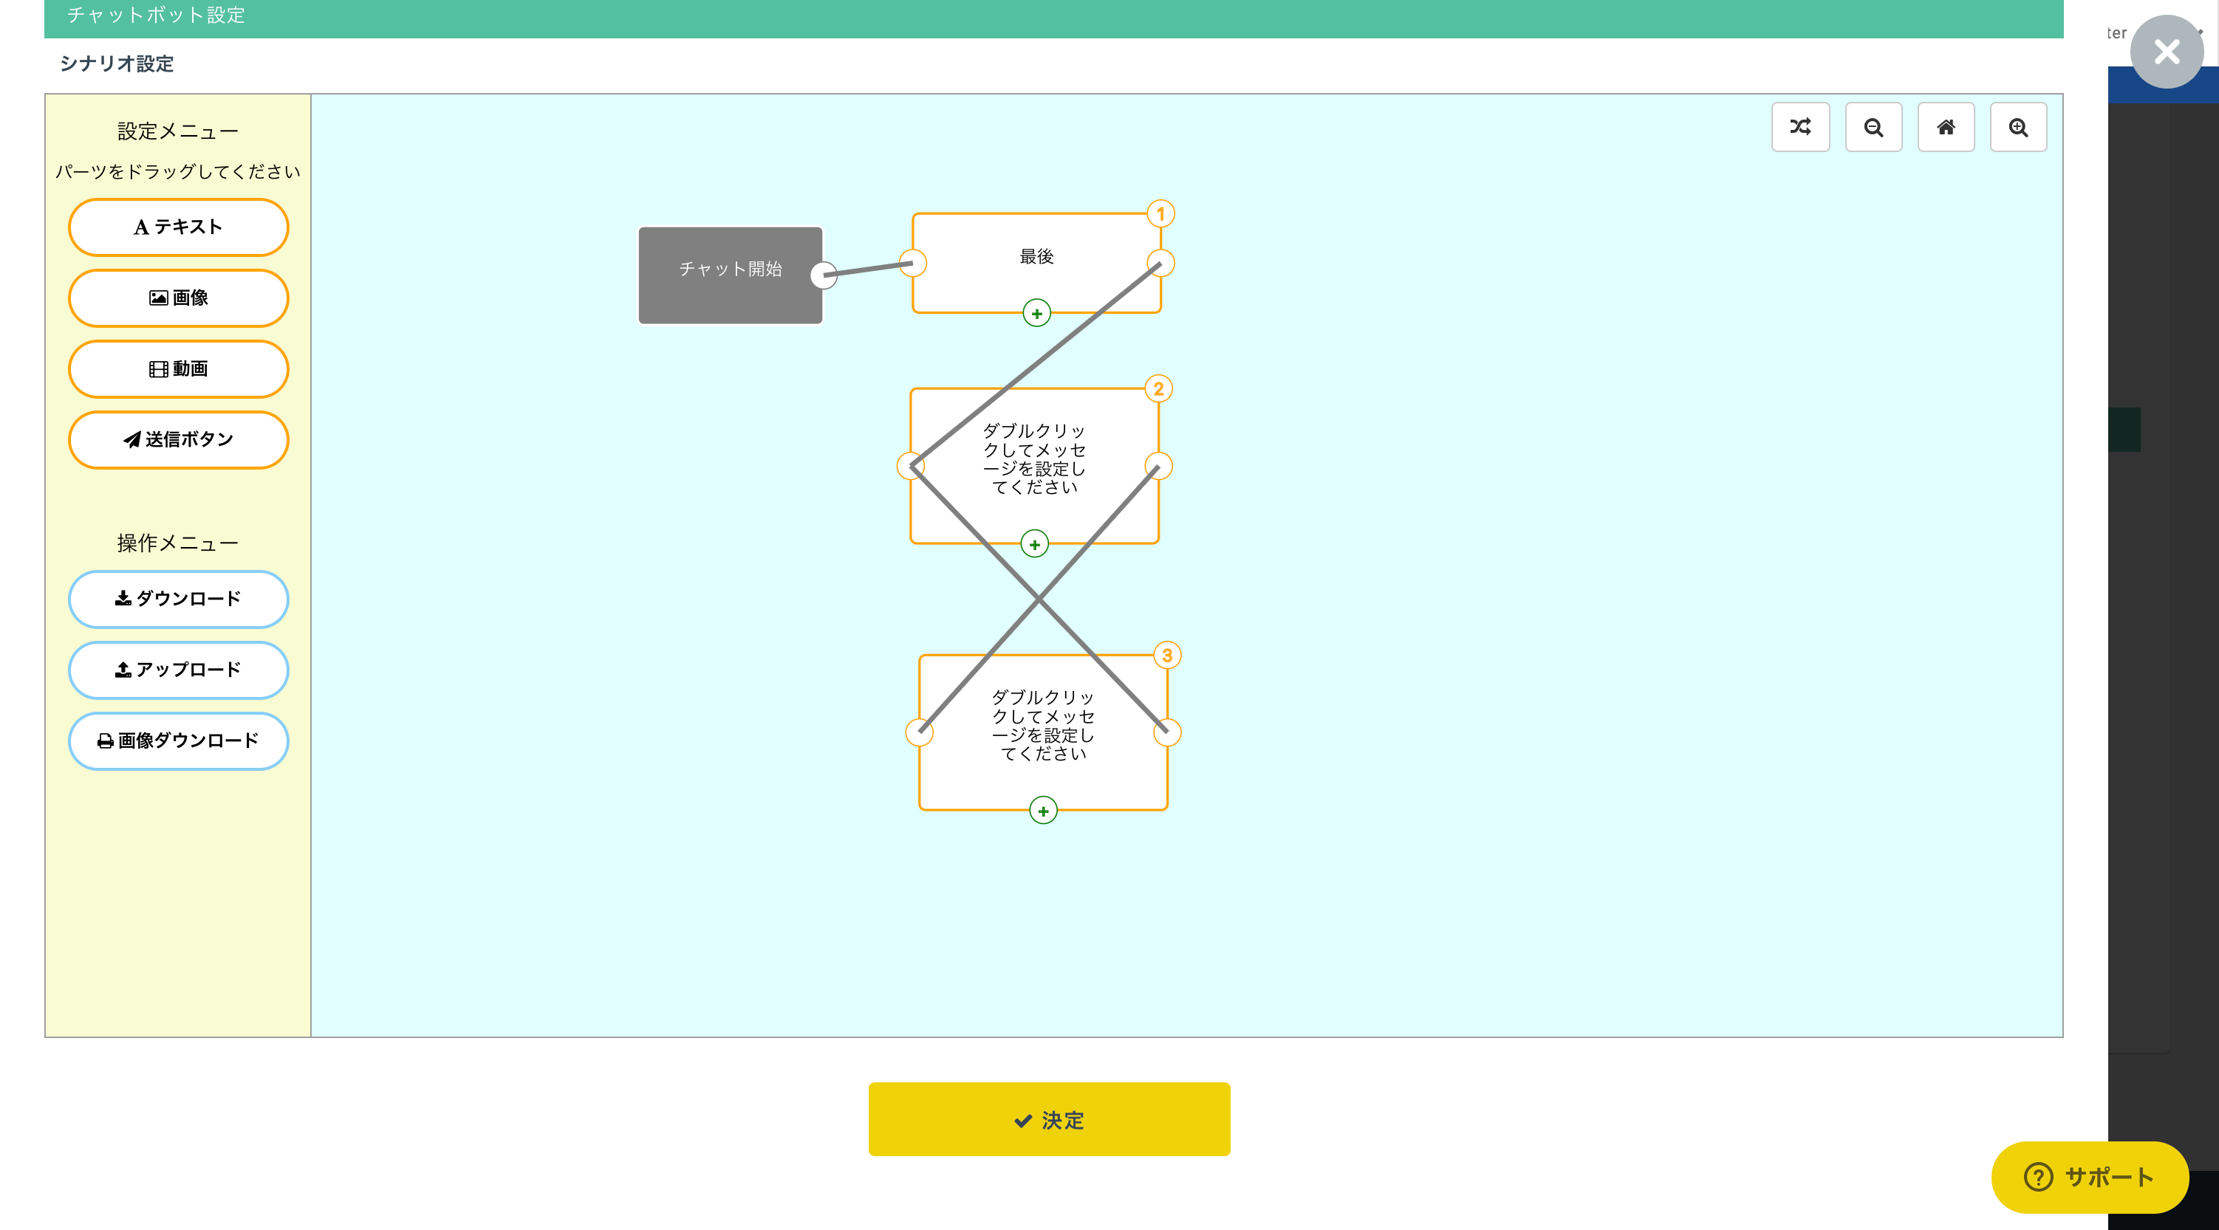
Task: Open the サポート help widget
Action: pos(2089,1177)
